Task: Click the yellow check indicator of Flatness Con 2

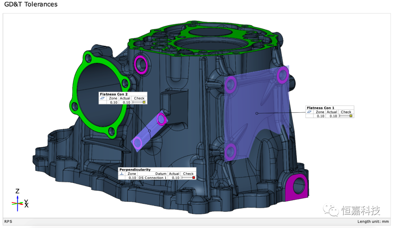Action: point(144,102)
